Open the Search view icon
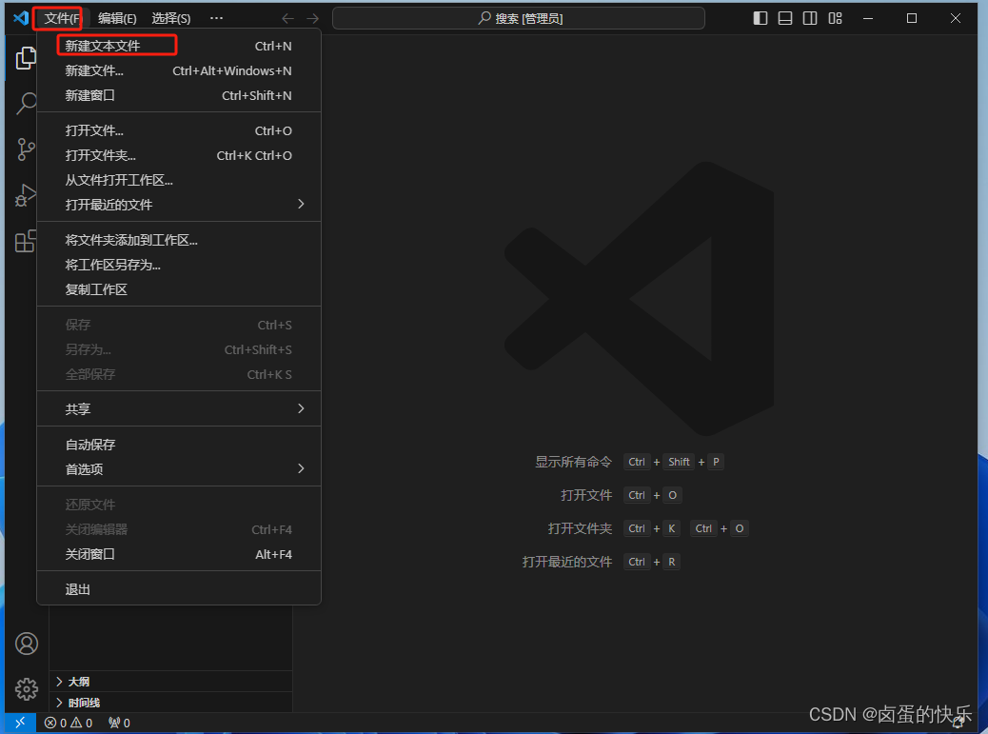Image resolution: width=988 pixels, height=734 pixels. tap(26, 104)
